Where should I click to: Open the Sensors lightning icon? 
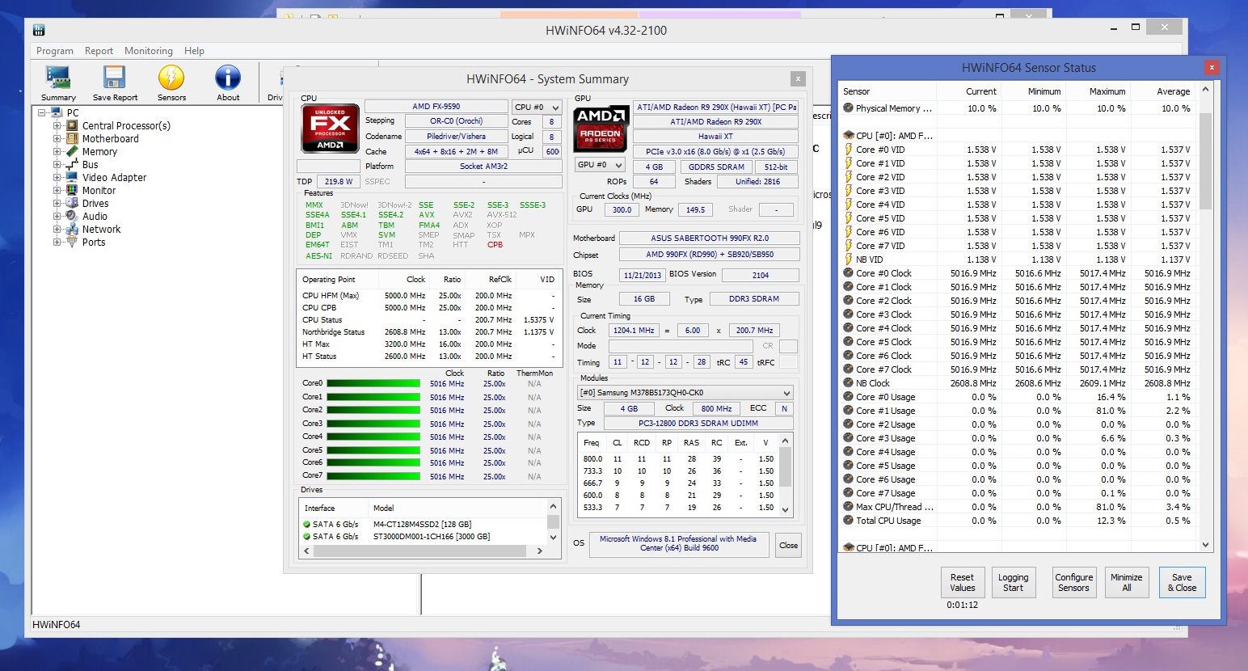[171, 78]
